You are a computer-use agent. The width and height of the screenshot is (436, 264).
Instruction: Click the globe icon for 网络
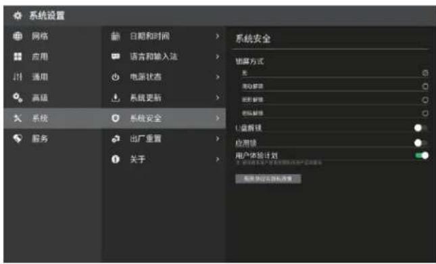(18, 36)
